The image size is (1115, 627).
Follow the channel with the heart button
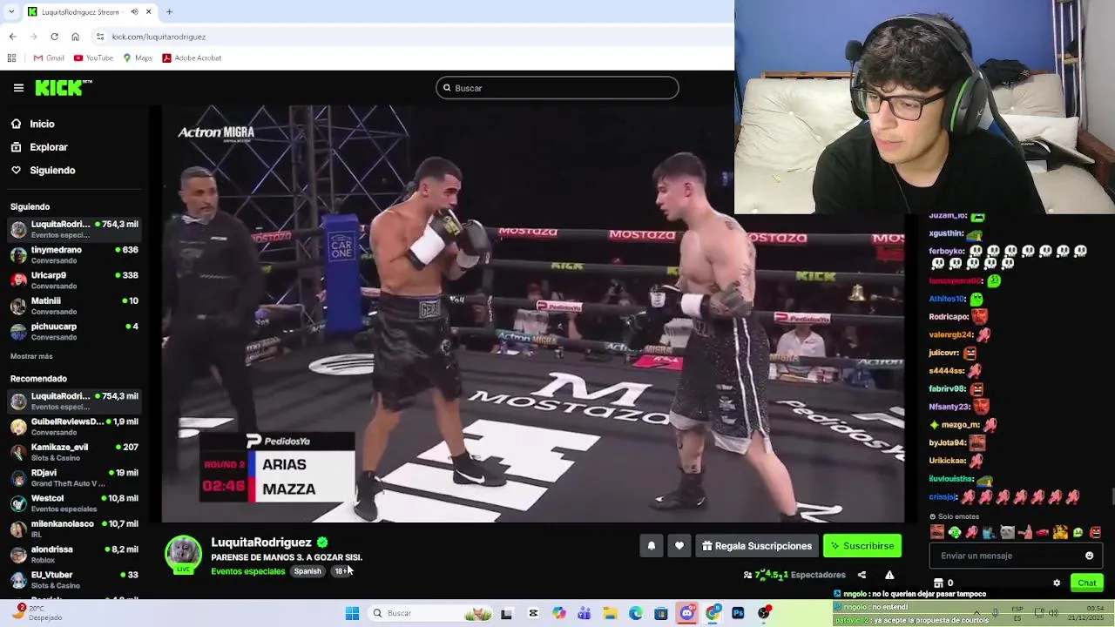coord(679,546)
